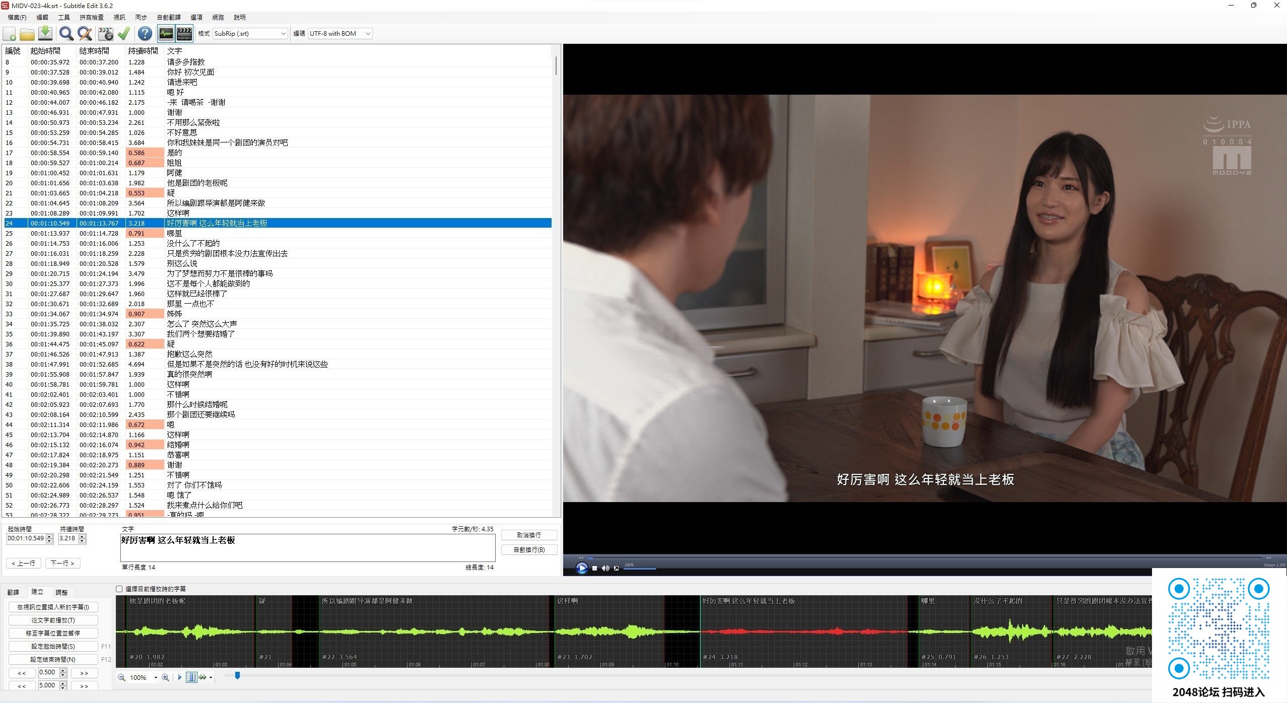Zoom out the waveform

click(x=121, y=677)
